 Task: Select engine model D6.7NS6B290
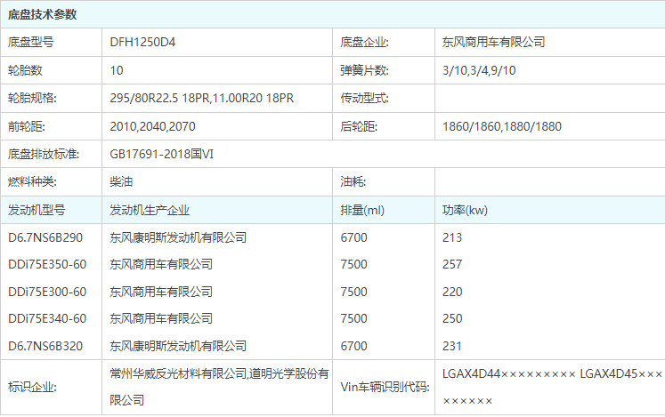click(45, 237)
